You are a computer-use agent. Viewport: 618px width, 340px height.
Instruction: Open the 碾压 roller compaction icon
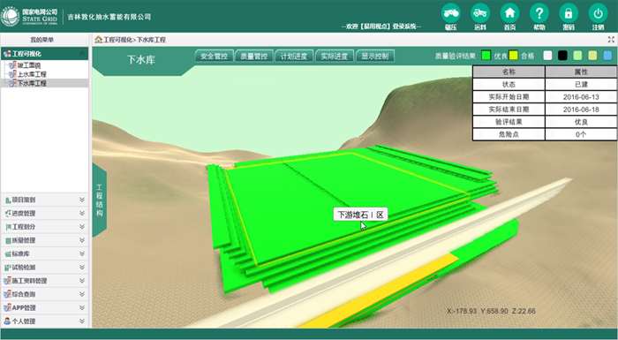451,13
